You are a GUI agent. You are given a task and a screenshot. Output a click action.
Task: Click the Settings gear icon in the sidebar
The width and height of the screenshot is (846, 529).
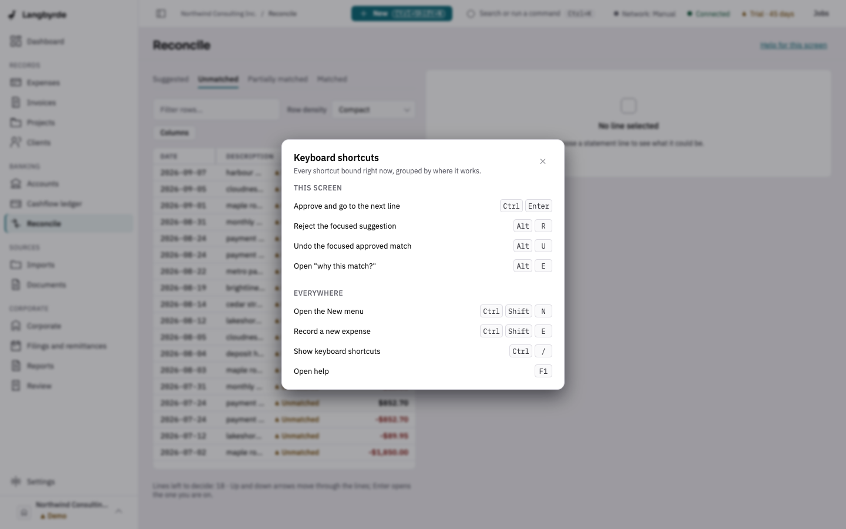(16, 481)
